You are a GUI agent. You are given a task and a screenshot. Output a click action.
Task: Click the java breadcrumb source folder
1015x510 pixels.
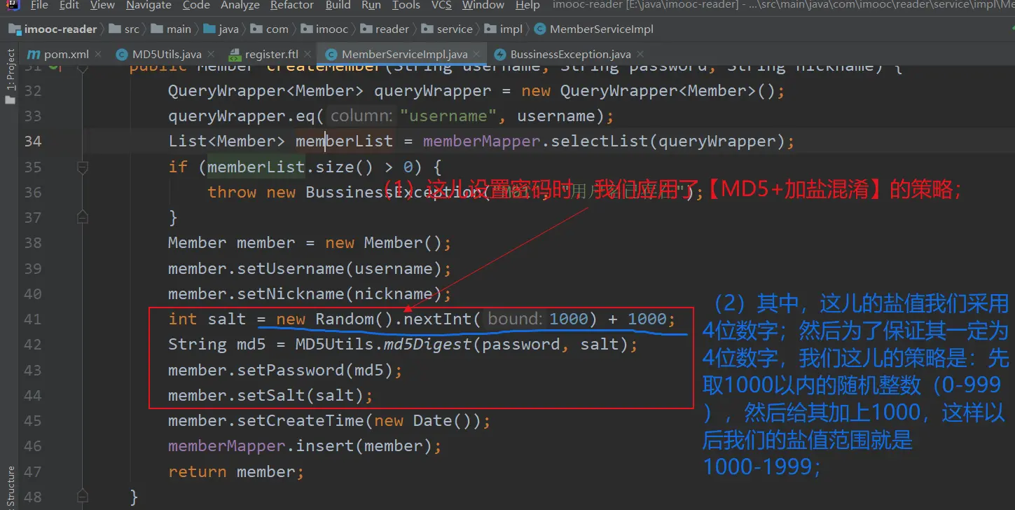tap(228, 29)
